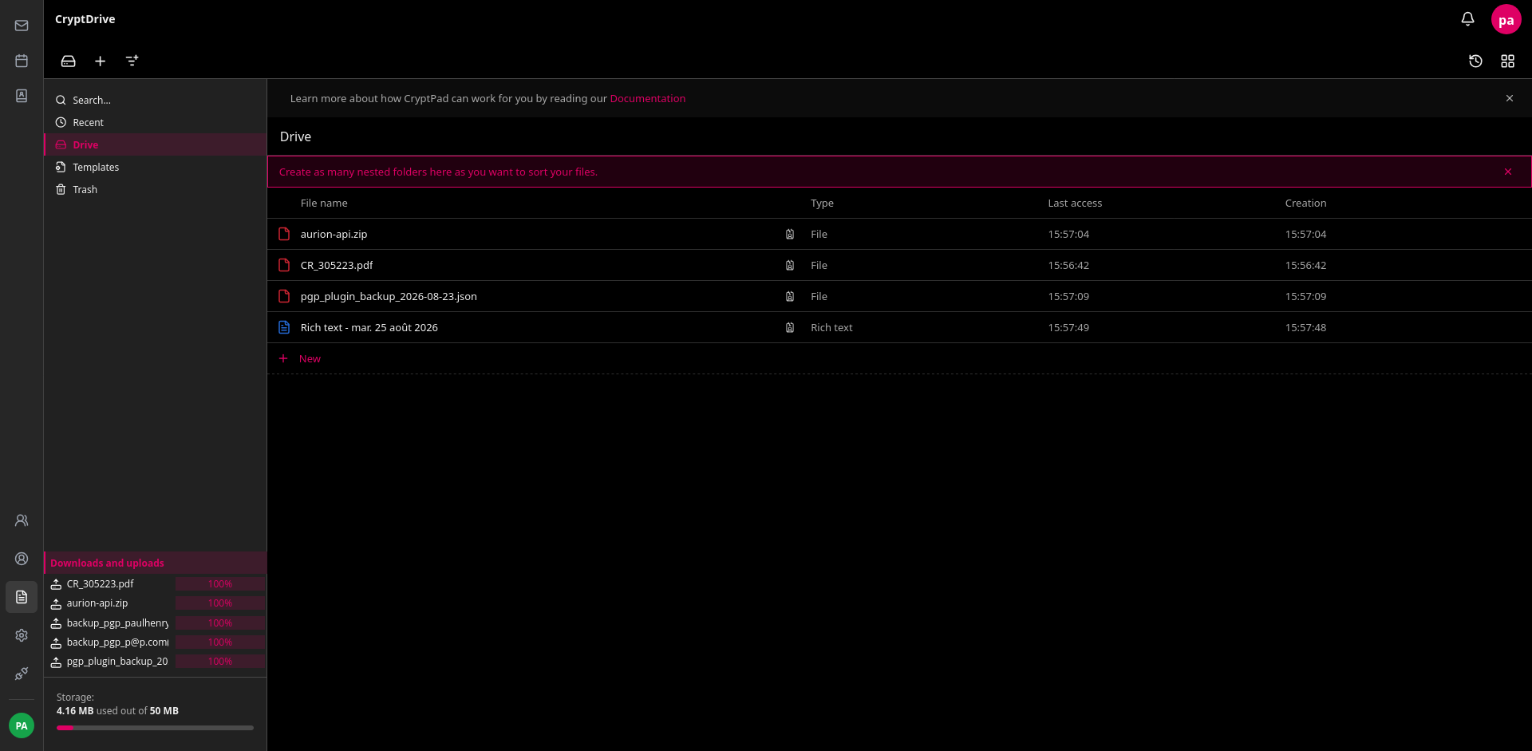Viewport: 1532px width, 751px height.
Task: Click the owner badge icon on CR_305223.pdf row
Action: click(x=790, y=265)
